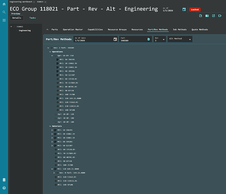The height and width of the screenshot is (194, 226).
Task: Open the Rev dropdown
Action: click(x=160, y=39)
